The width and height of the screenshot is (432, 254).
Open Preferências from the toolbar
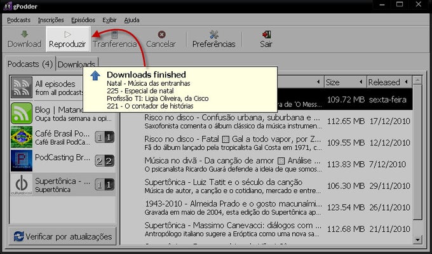[x=214, y=39]
